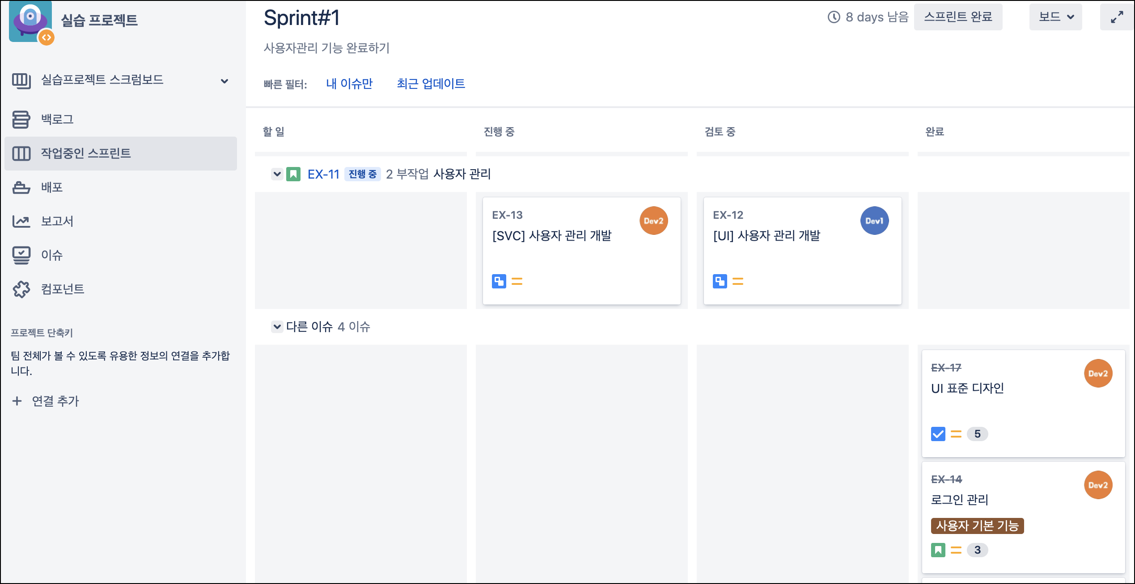This screenshot has height=584, width=1135.
Task: Collapse the 다른 이슈 swimlane
Action: (277, 326)
